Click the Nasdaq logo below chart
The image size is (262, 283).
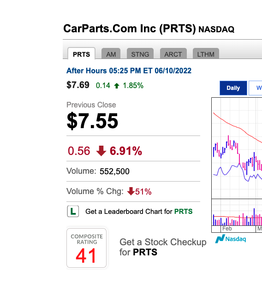(231, 239)
